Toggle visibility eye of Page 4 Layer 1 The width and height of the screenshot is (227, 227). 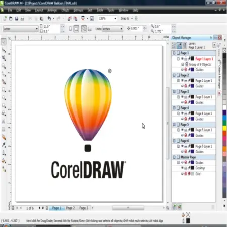(x=182, y=113)
